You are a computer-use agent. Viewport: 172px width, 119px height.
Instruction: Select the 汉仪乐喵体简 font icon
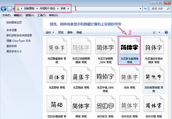[x=57, y=104]
